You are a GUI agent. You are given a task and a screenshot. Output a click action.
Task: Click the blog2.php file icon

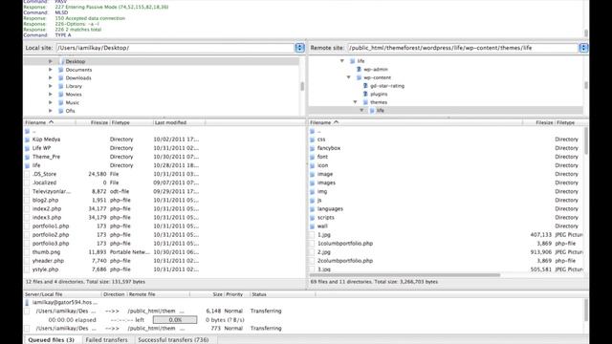27,200
